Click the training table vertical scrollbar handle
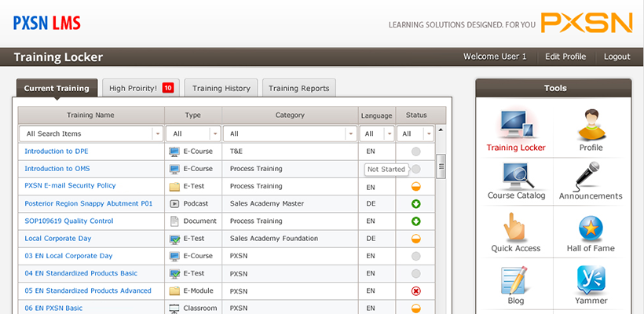Screen dimensions: 644x314 [441, 164]
